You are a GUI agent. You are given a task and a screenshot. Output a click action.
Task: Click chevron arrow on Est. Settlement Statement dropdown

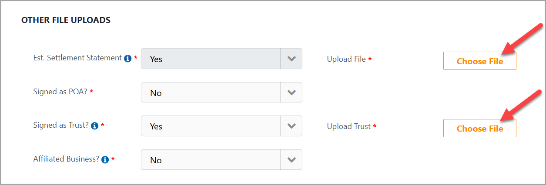pos(291,59)
